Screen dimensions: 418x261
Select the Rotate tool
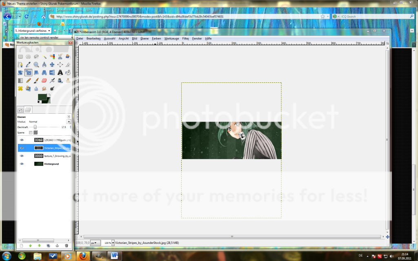20,73
